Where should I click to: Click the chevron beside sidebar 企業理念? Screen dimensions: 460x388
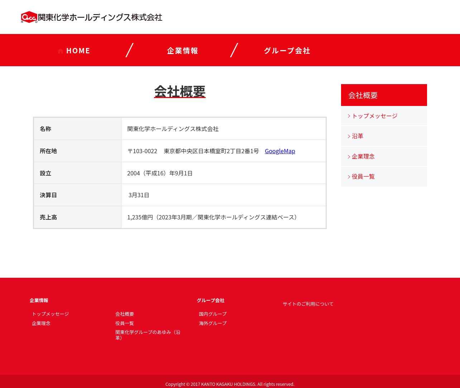349,156
